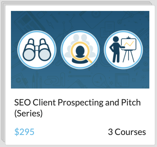
Task: Open the SEO Client Prospecting and Pitch title
Action: click(x=77, y=108)
